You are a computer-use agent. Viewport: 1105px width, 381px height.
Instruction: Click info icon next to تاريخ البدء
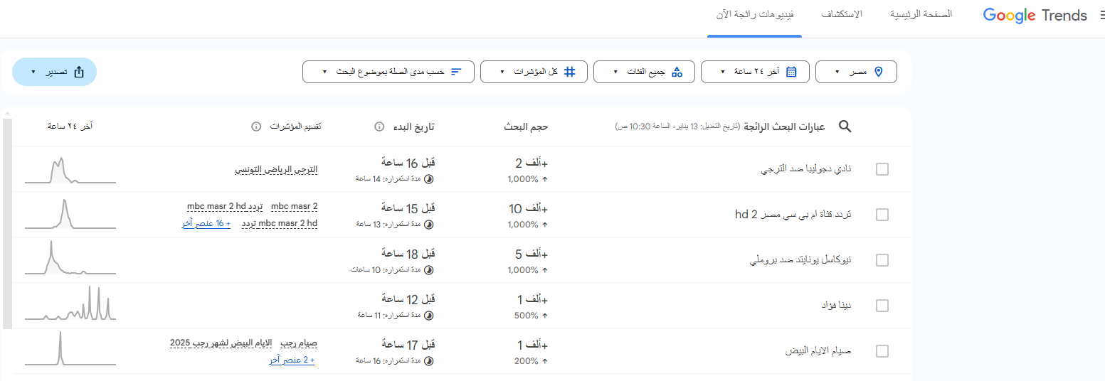[x=379, y=127]
